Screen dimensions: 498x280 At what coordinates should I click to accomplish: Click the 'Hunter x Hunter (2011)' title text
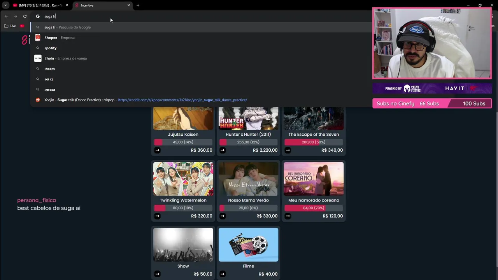click(x=248, y=134)
